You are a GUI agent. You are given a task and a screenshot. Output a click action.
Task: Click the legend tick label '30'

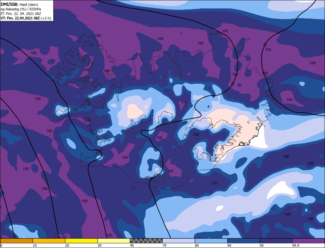[x=99, y=245]
